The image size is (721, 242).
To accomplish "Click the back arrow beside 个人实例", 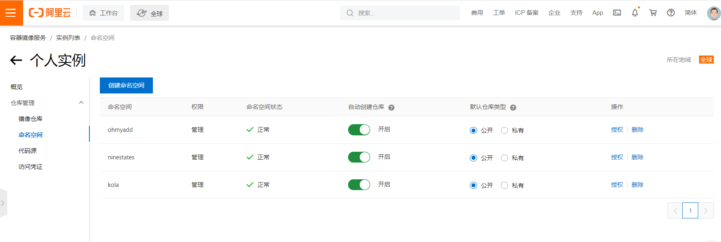I will 16,60.
